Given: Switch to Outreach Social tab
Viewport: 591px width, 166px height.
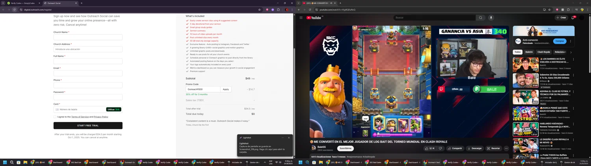Looking at the screenshot, I should pos(60,3).
